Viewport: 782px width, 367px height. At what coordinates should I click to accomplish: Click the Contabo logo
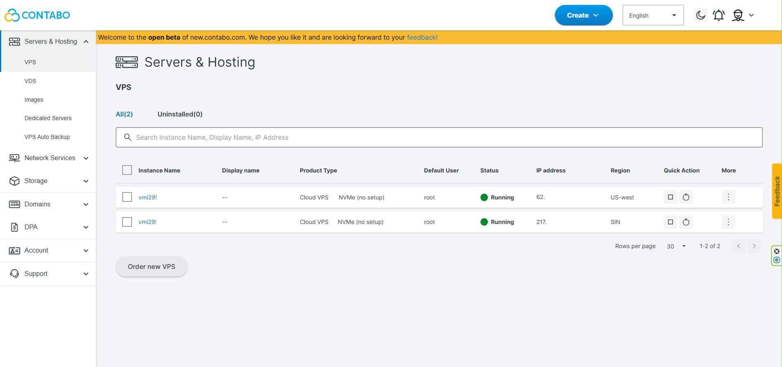(37, 15)
